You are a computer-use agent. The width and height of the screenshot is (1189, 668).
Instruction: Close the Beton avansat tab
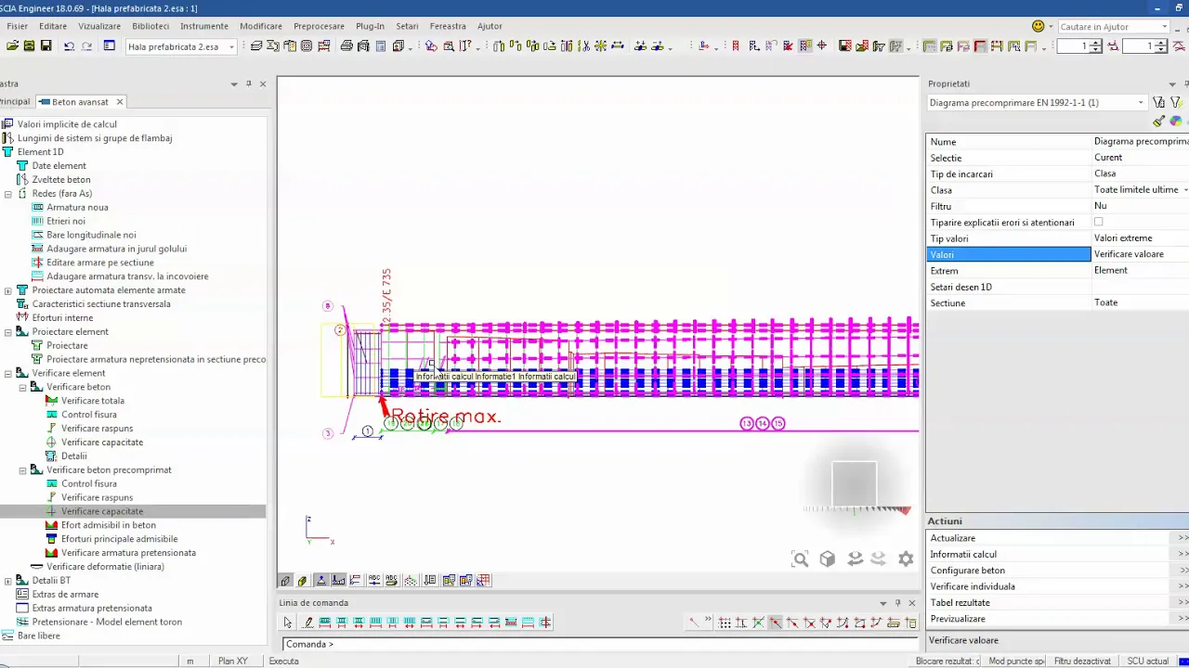click(120, 102)
